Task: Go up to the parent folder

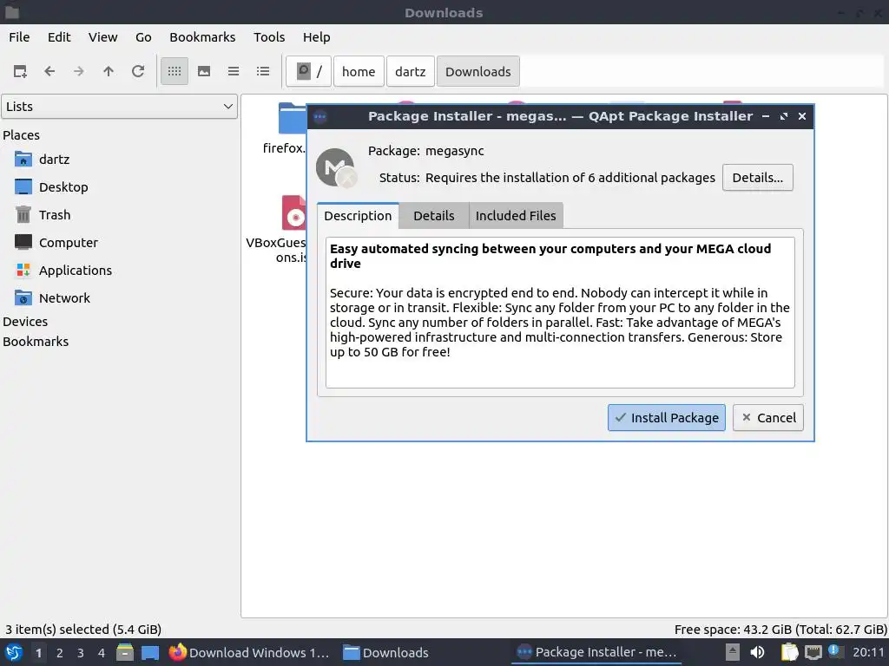Action: (109, 71)
